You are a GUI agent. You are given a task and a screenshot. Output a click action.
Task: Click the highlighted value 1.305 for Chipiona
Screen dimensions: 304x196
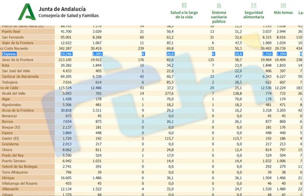tap(97, 54)
